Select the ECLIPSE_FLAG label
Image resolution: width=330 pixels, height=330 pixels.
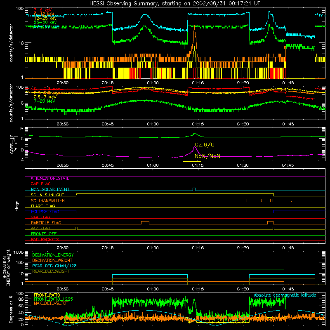[x=45, y=212]
